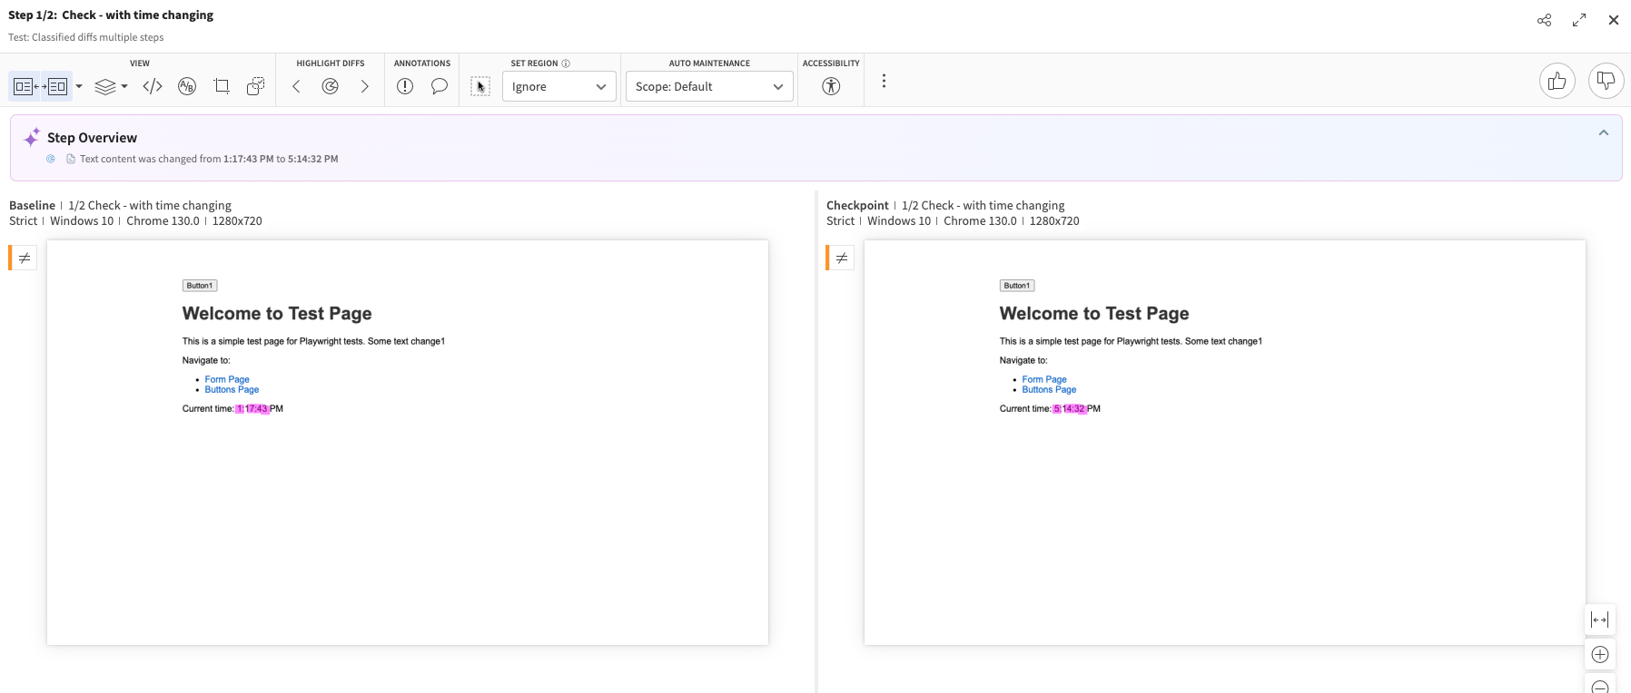Click the Checkpoint not-equal status icon
This screenshot has height=693, width=1631.
click(842, 258)
